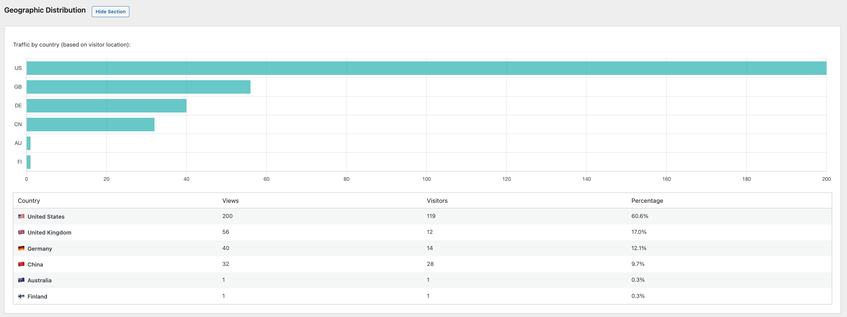Click the Percentage column header
This screenshot has height=317, width=847.
[x=647, y=201]
